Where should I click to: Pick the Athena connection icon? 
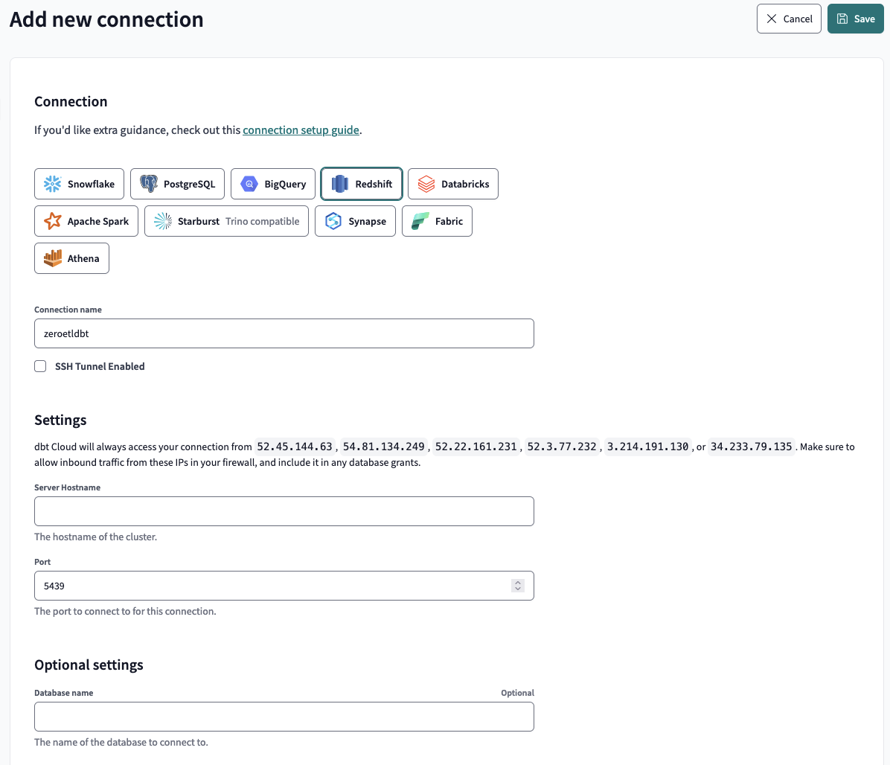click(53, 258)
